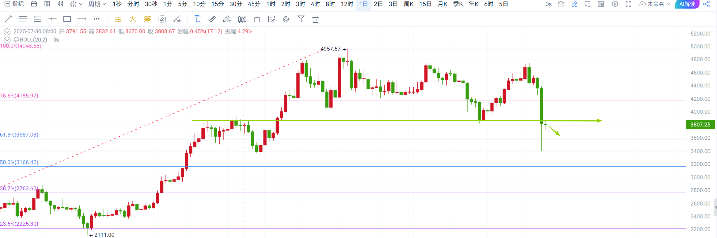Choose the 45分 timeframe
717x238 pixels.
click(x=254, y=4)
